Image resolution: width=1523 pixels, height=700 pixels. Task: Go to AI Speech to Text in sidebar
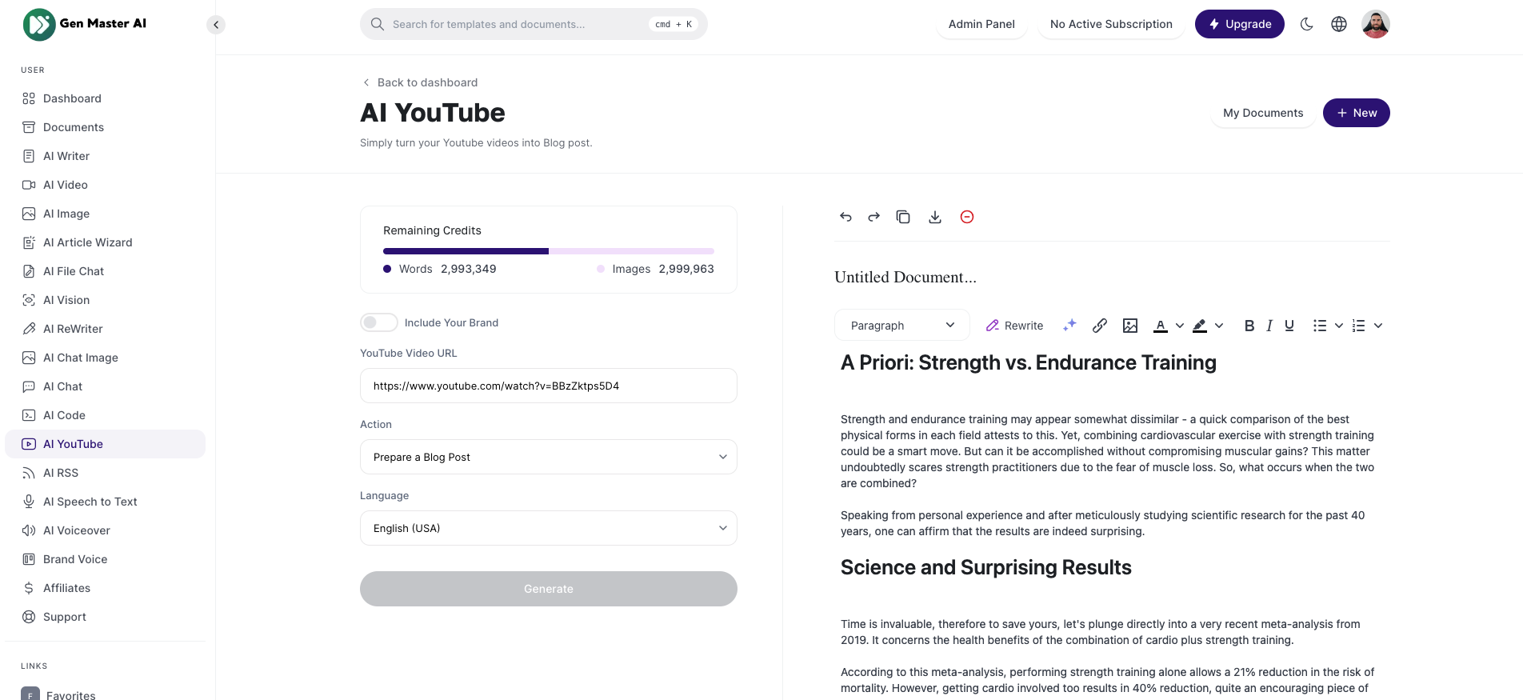tap(90, 502)
